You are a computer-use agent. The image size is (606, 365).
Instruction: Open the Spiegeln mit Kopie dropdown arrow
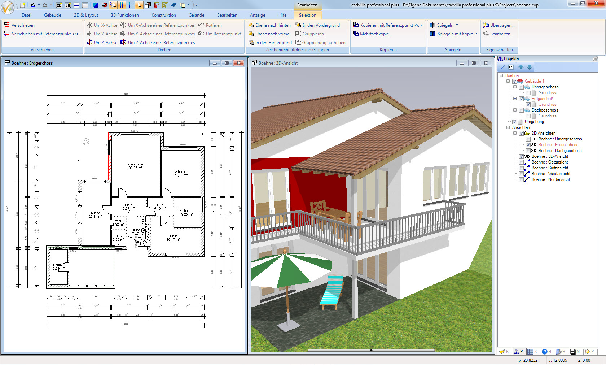point(476,34)
